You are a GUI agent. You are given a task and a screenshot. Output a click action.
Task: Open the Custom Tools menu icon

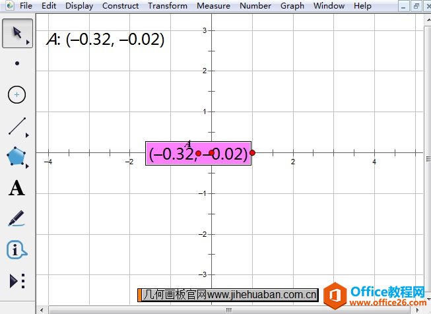tap(17, 281)
